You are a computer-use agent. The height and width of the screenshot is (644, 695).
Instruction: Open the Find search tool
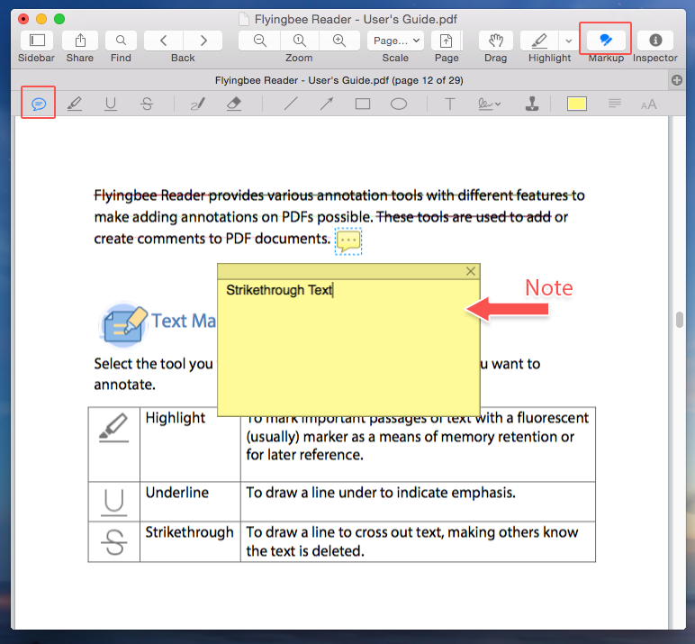tap(121, 41)
